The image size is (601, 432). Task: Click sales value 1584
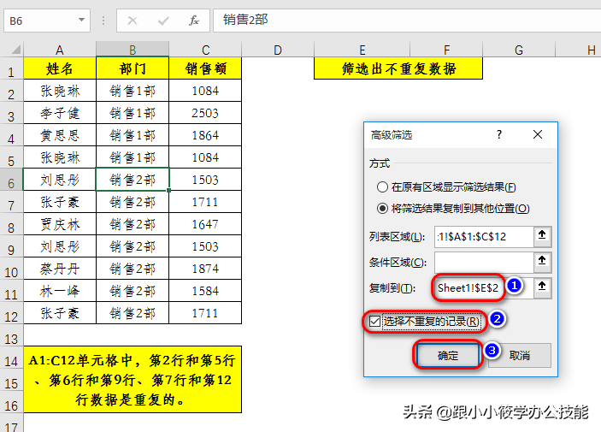[x=205, y=291]
